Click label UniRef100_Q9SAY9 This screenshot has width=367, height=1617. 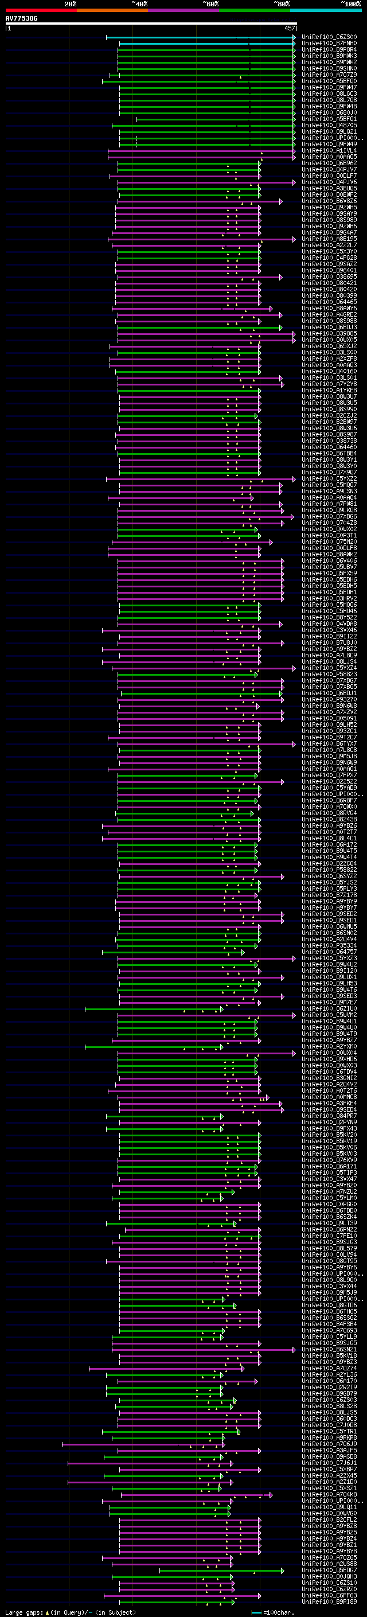(x=329, y=213)
